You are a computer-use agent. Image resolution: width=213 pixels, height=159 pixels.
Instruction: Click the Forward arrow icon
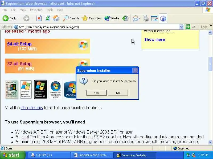click(26, 18)
